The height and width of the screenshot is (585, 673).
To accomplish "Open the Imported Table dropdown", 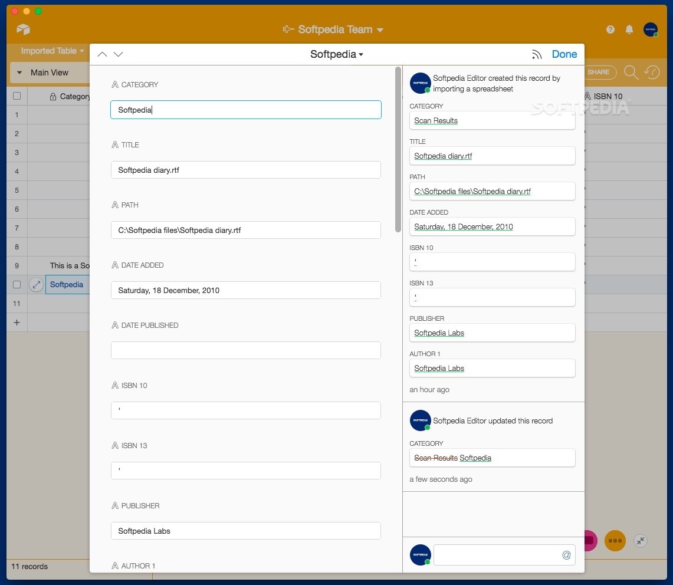I will pos(52,51).
